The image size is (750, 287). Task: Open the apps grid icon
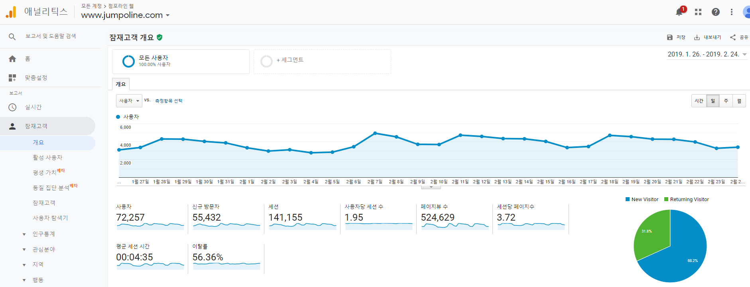pos(698,12)
